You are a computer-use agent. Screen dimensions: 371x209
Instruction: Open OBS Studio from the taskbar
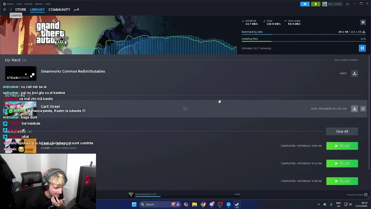click(x=220, y=204)
